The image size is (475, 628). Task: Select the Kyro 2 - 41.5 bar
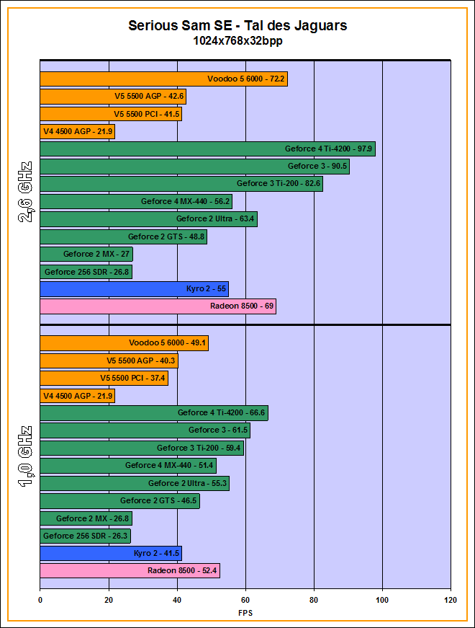tap(111, 554)
